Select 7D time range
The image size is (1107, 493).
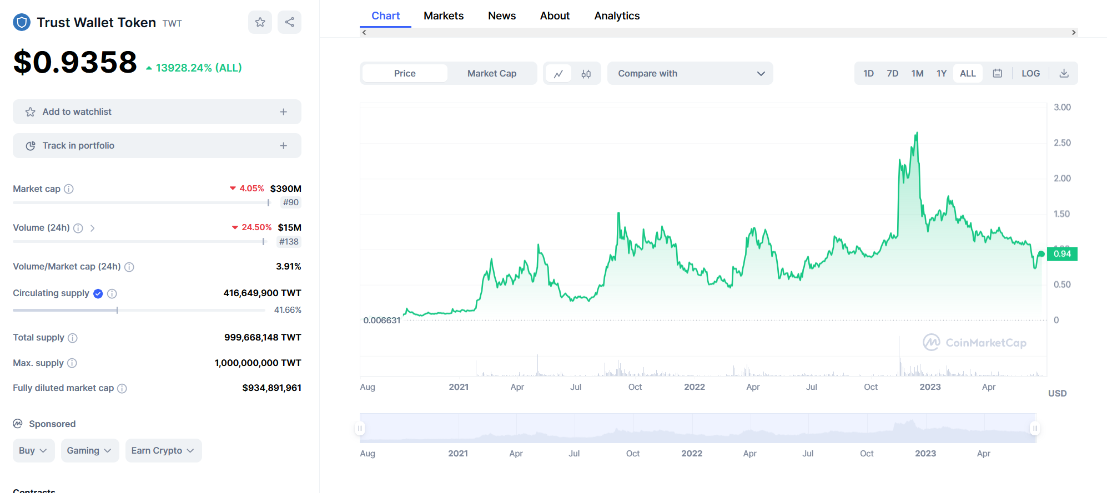click(893, 73)
